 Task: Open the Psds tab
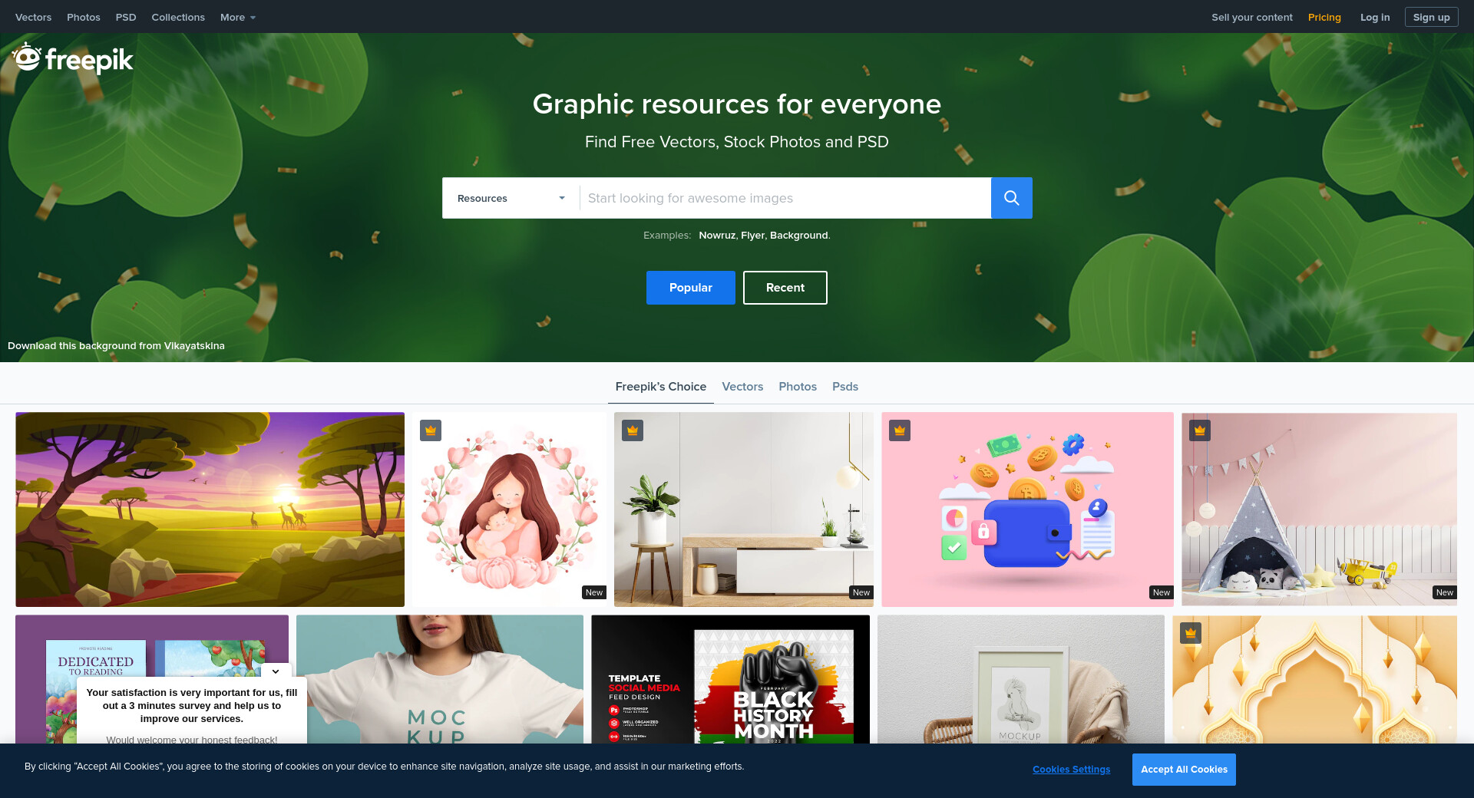click(844, 387)
